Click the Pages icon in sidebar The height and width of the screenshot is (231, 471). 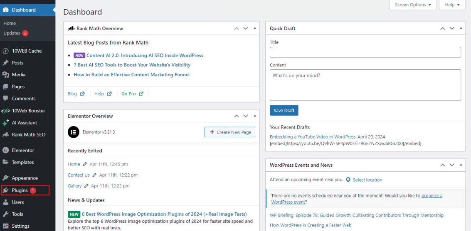5,87
